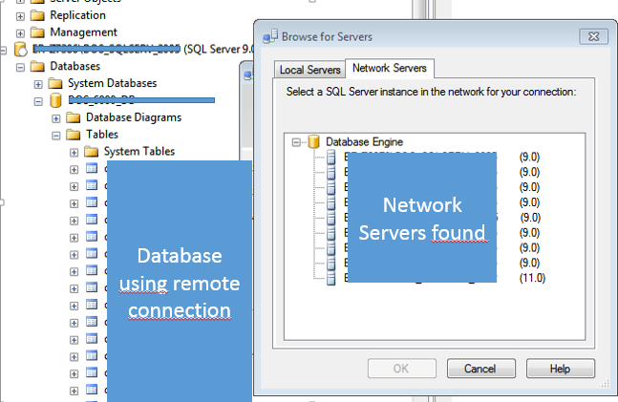The width and height of the screenshot is (618, 402).
Task: Switch to the Local Servers tab
Action: tap(309, 70)
